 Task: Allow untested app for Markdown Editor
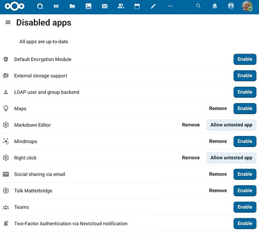(231, 125)
